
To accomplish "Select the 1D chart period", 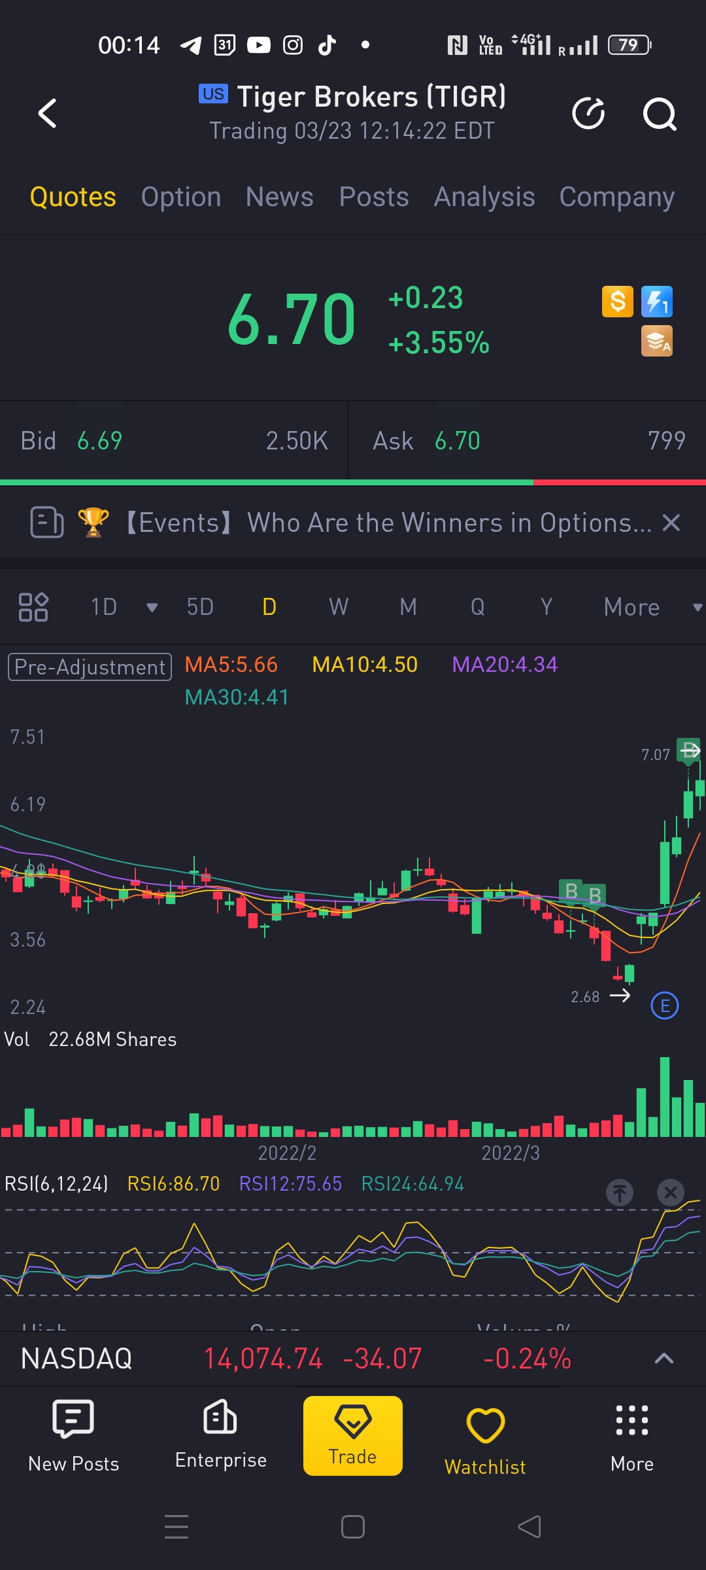I will [x=104, y=607].
